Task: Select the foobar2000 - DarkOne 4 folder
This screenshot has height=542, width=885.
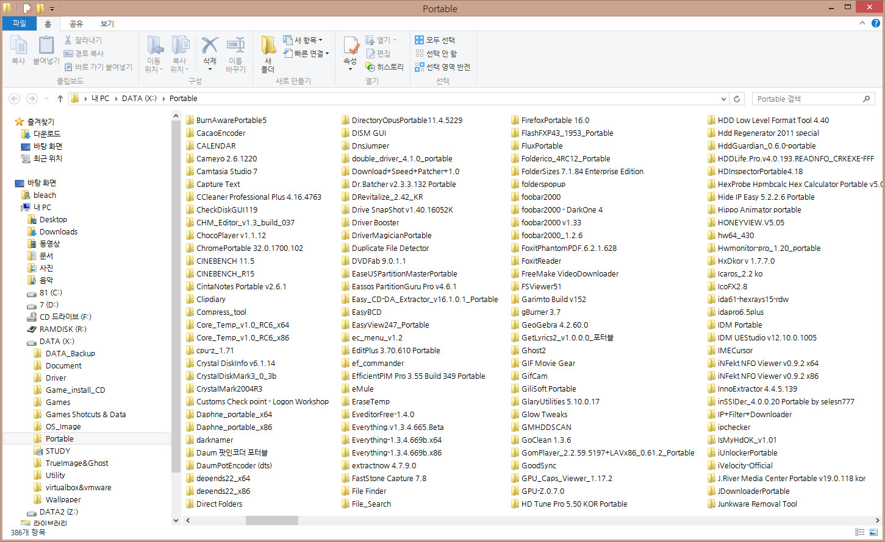Action: [x=562, y=209]
